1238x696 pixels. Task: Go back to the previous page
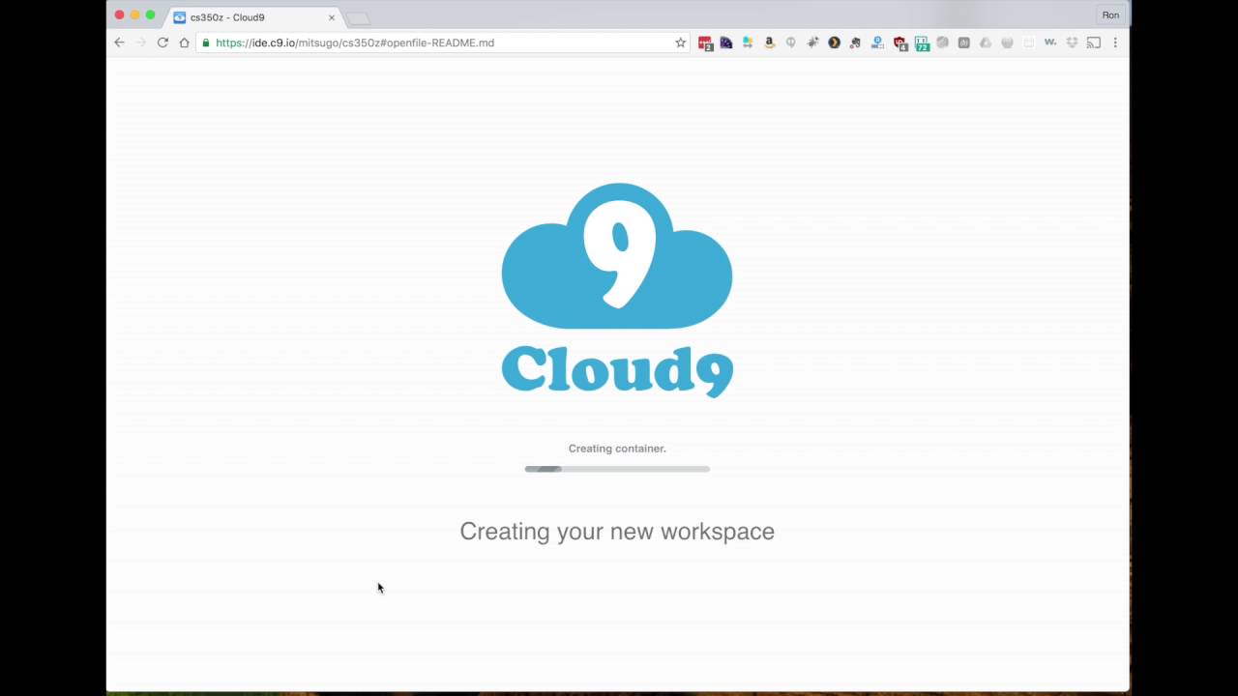[119, 43]
